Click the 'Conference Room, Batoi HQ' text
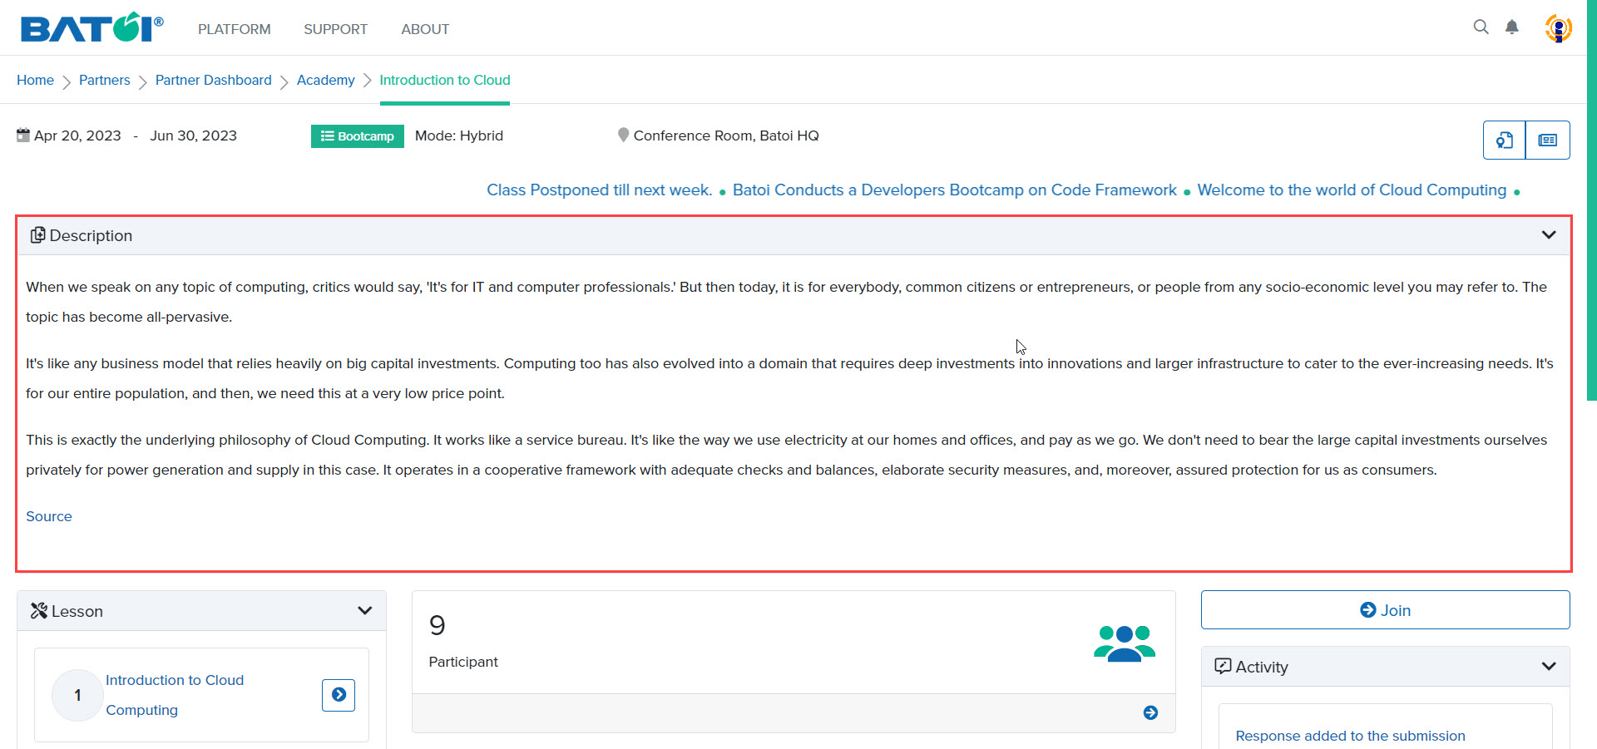This screenshot has height=749, width=1597. [x=726, y=136]
